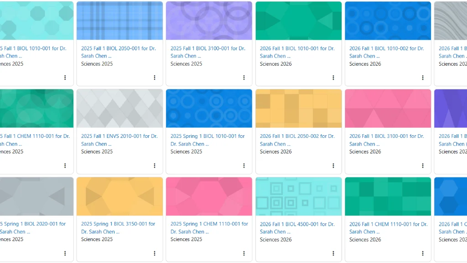Click green circles thumbnail of 2025 Fall CHEM 1110-001
Viewport: 467px width, 263px height.
(36, 109)
